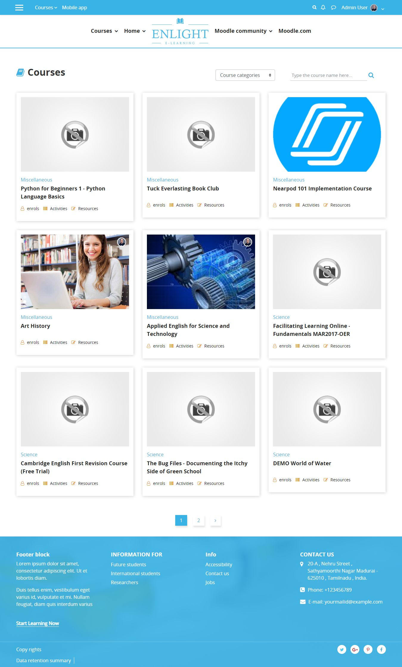Click the next page arrow
Screen dimensions: 402x667
(x=215, y=520)
